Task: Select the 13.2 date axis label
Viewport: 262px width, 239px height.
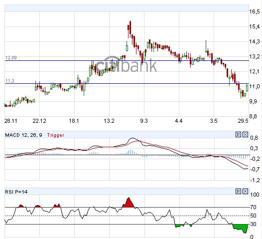Action: 109,121
